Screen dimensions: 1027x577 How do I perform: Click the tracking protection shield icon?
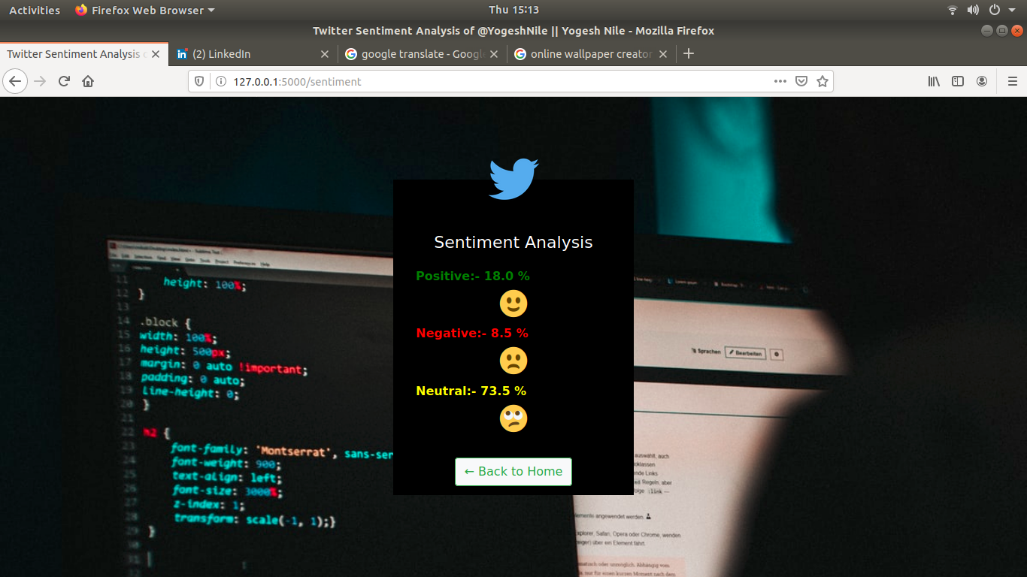pos(199,81)
